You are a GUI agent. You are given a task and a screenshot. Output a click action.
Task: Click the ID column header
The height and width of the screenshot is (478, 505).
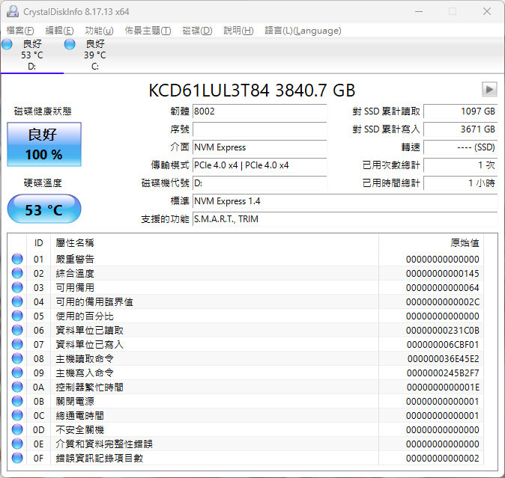pyautogui.click(x=39, y=243)
